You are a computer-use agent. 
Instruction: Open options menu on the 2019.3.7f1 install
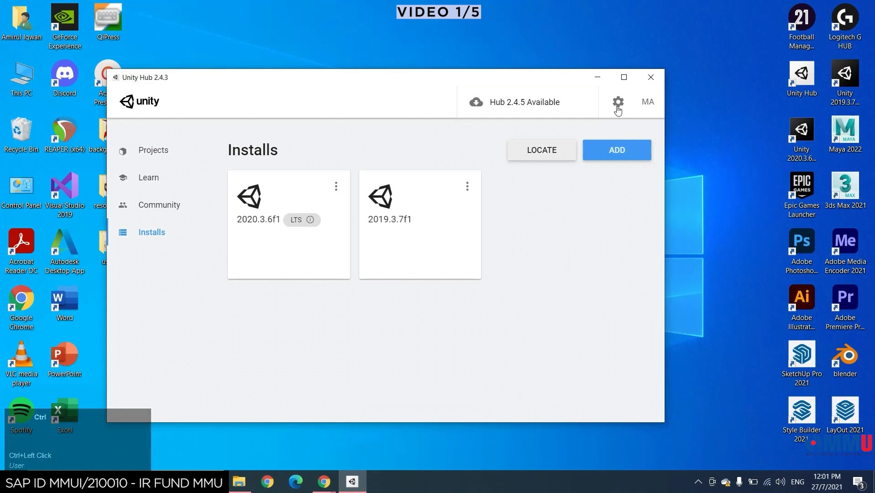click(467, 186)
